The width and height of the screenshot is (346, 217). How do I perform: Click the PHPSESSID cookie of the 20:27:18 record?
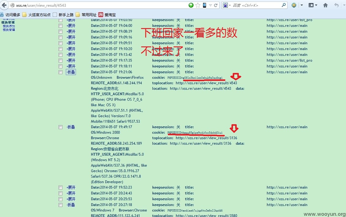195,211
